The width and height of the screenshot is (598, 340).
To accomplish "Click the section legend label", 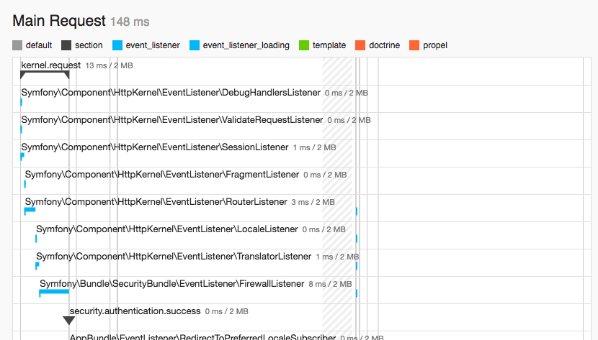I will (89, 45).
